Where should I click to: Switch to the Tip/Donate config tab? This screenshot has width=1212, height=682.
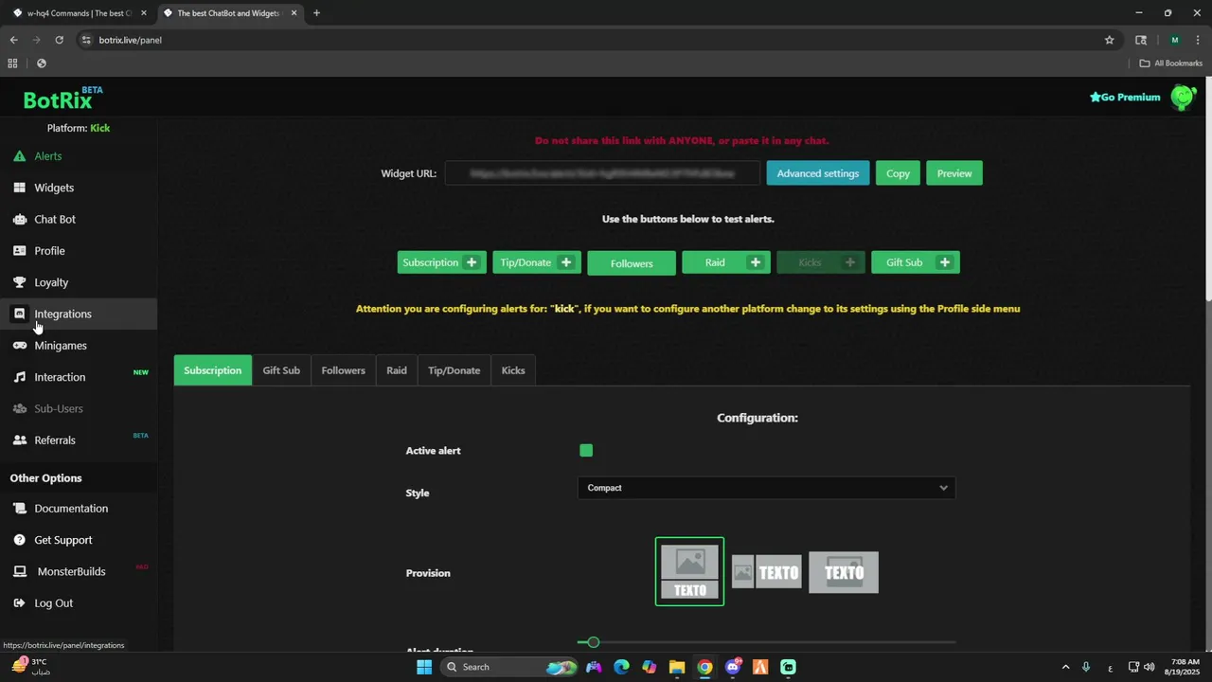tap(454, 370)
